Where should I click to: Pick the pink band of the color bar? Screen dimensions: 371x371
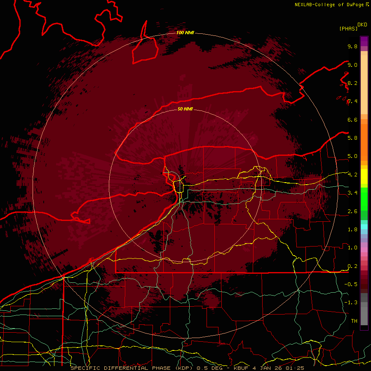point(364,249)
